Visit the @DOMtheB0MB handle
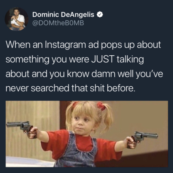 (58, 23)
